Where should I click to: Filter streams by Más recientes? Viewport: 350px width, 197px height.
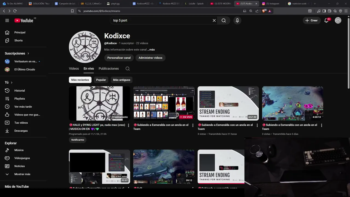[x=80, y=80]
